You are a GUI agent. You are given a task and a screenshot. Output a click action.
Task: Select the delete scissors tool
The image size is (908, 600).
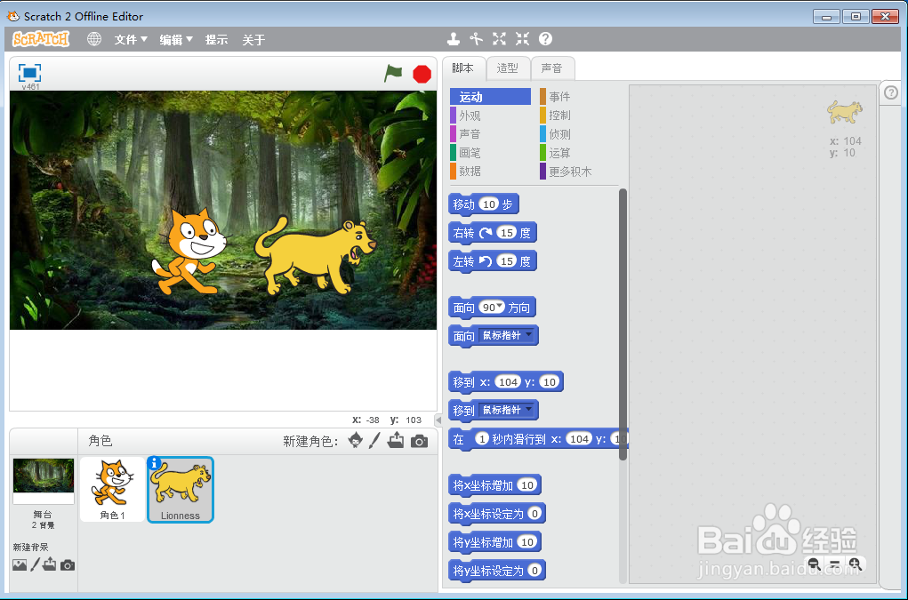click(476, 39)
